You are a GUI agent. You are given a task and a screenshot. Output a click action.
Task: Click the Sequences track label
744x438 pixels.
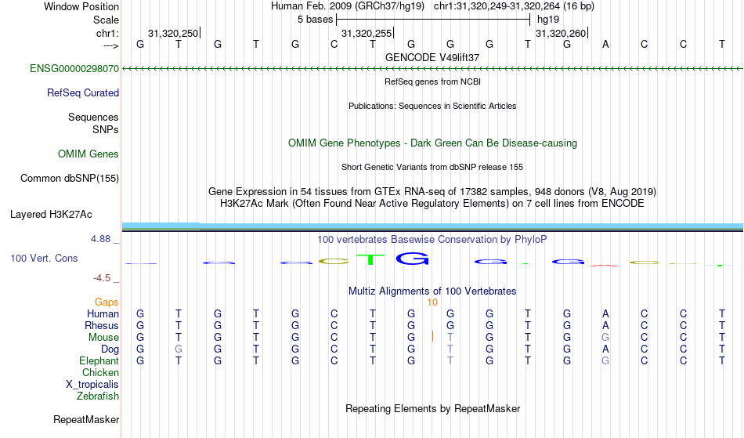click(93, 117)
